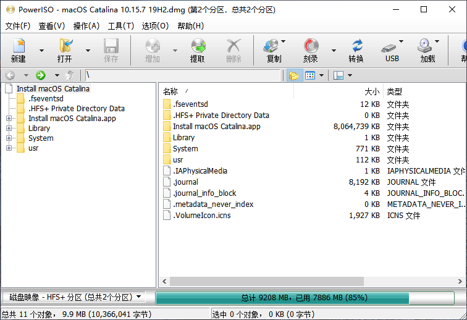This screenshot has height=320, width=467.
Task: Select the .VolumeIcon.icns file icon
Action: coord(167,215)
